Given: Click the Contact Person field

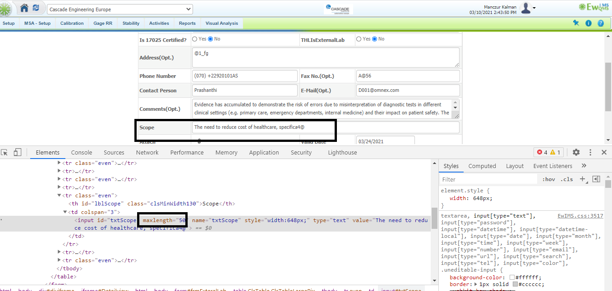Looking at the screenshot, I should tap(244, 91).
